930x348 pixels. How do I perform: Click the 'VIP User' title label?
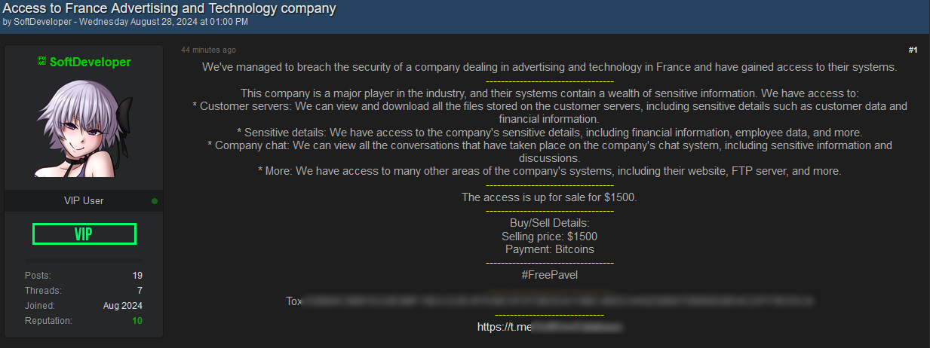pyautogui.click(x=84, y=201)
